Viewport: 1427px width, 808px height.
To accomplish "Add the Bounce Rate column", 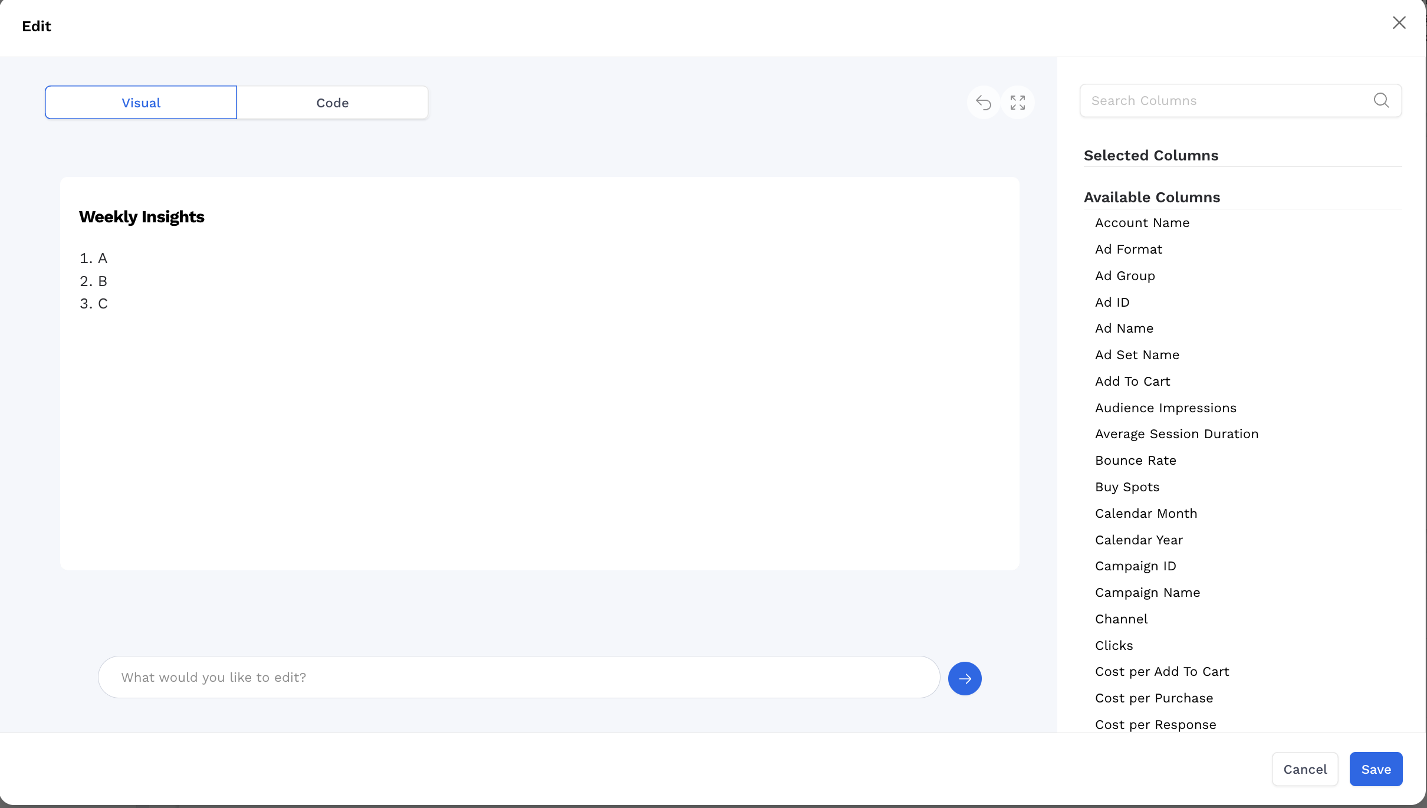I will [x=1136, y=461].
